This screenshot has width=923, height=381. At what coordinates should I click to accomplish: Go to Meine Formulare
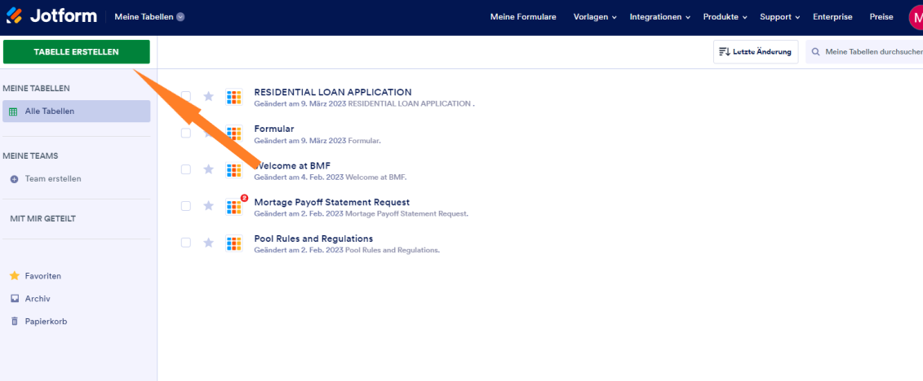523,17
